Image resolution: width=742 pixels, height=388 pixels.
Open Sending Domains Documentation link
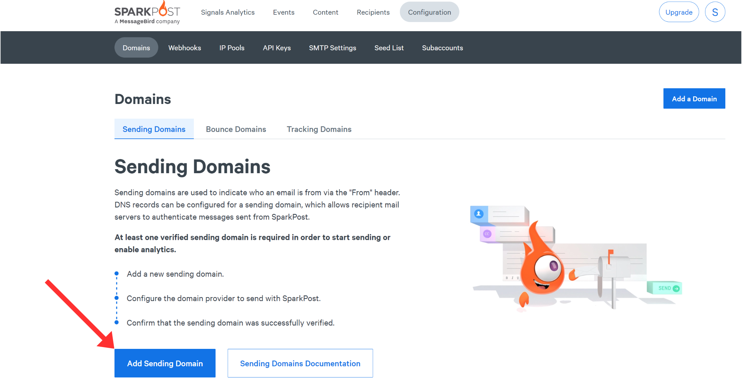300,363
